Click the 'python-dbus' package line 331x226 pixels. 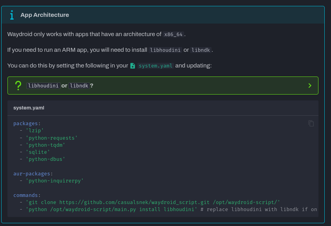click(x=45, y=159)
